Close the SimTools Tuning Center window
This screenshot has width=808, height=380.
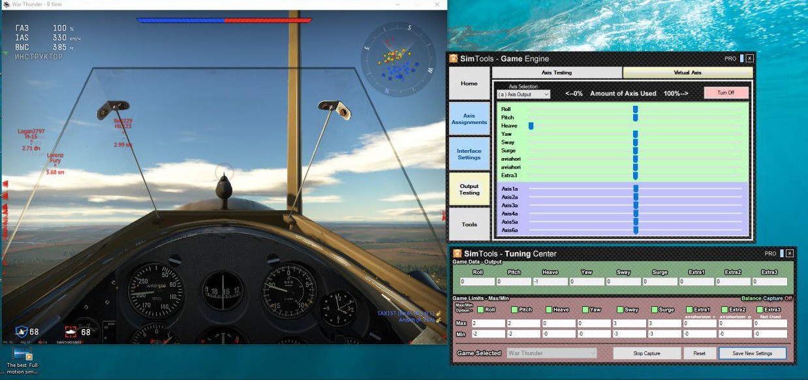point(790,253)
